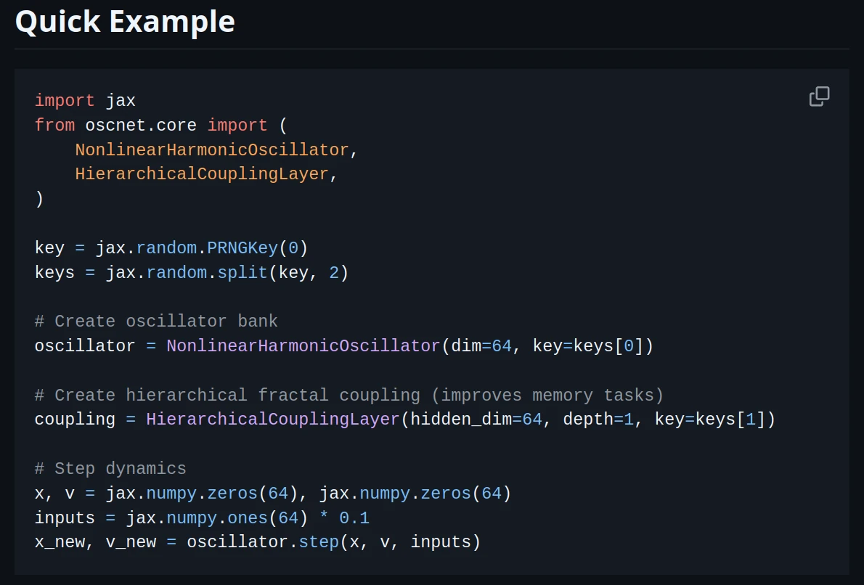Click NonlinearHarmonicOscillator in the import list
864x585 pixels.
coord(212,150)
